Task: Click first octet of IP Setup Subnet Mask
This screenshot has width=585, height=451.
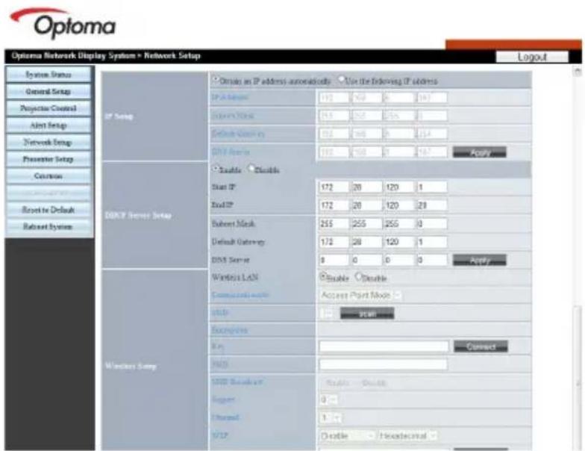Action: [x=333, y=116]
